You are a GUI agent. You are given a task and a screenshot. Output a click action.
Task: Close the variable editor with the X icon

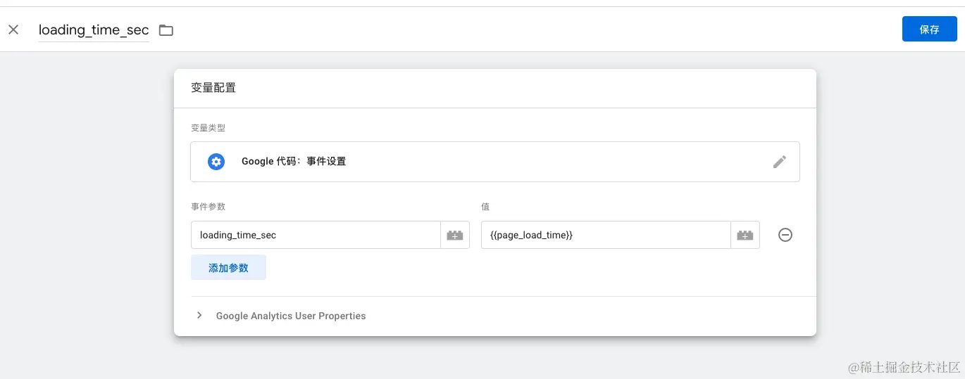point(13,30)
